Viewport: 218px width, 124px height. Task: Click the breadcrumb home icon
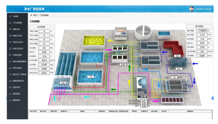click(31, 15)
